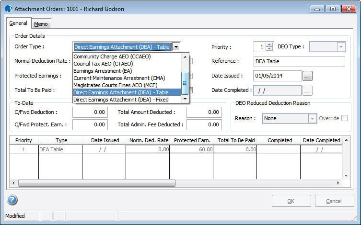Click the dropdown list scroll down arrow
Image resolution: width=361 pixels, height=225 pixels.
coord(185,99)
